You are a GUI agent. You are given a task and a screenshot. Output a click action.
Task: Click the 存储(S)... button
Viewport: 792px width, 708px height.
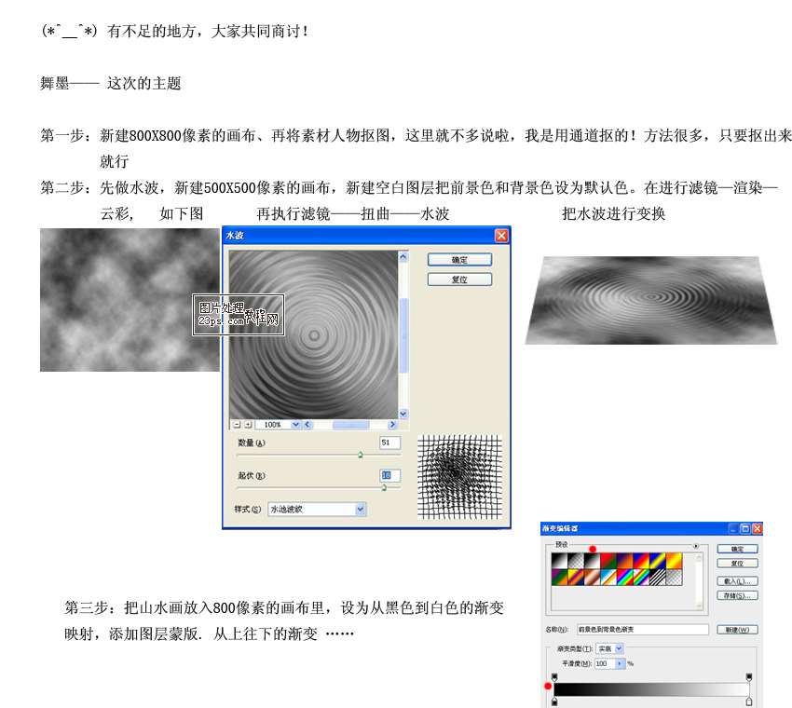pyautogui.click(x=737, y=595)
